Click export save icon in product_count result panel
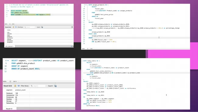This screenshot has width=198, height=112. [x=55, y=86]
